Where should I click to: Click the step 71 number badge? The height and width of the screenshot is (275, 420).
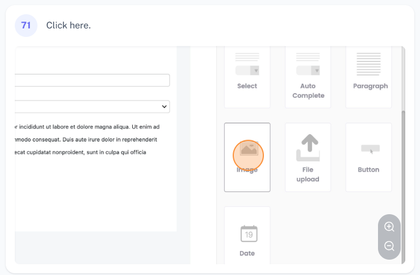click(x=26, y=26)
